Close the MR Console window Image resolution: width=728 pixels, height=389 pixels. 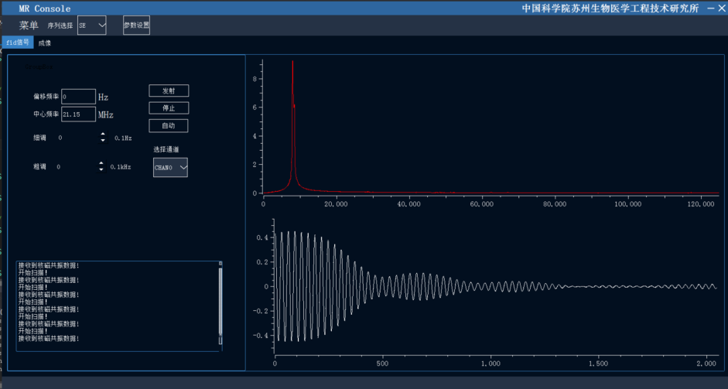(x=721, y=8)
